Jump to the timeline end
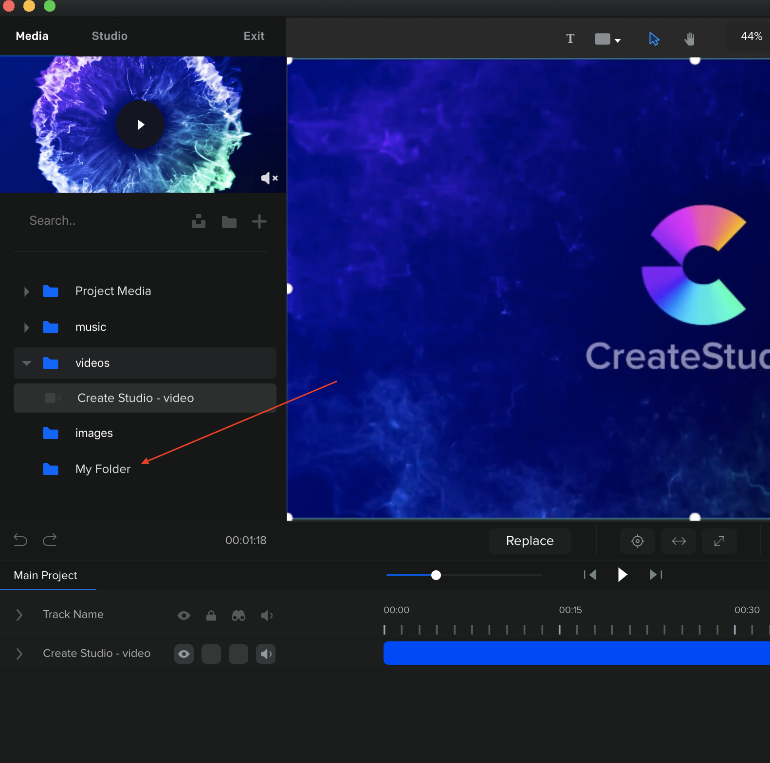The image size is (770, 763). click(656, 575)
